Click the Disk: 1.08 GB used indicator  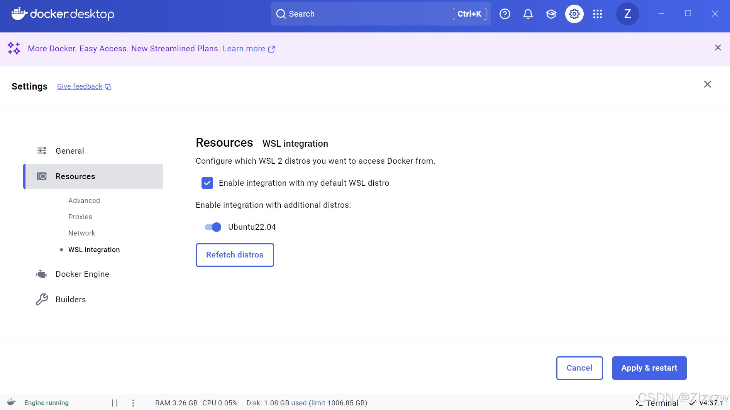pyautogui.click(x=307, y=403)
